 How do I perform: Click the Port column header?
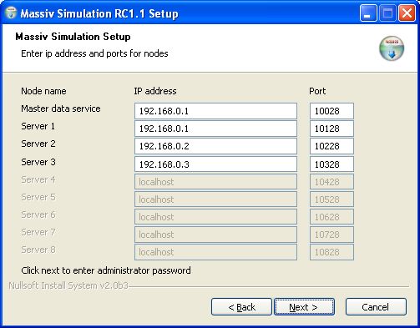pyautogui.click(x=317, y=91)
